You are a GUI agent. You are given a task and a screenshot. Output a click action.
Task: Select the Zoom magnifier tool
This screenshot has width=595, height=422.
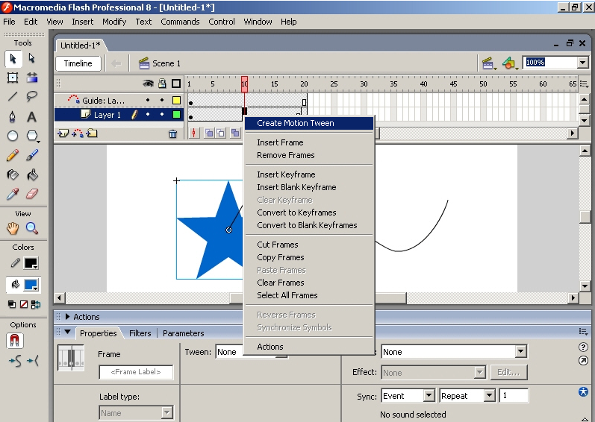click(32, 228)
